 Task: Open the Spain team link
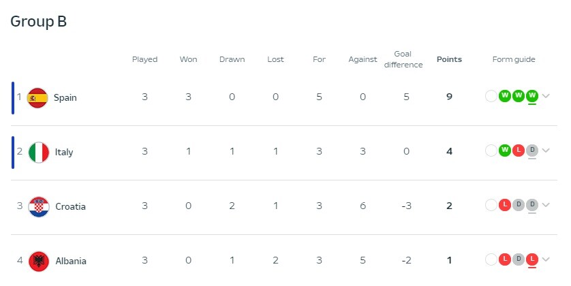click(x=65, y=98)
